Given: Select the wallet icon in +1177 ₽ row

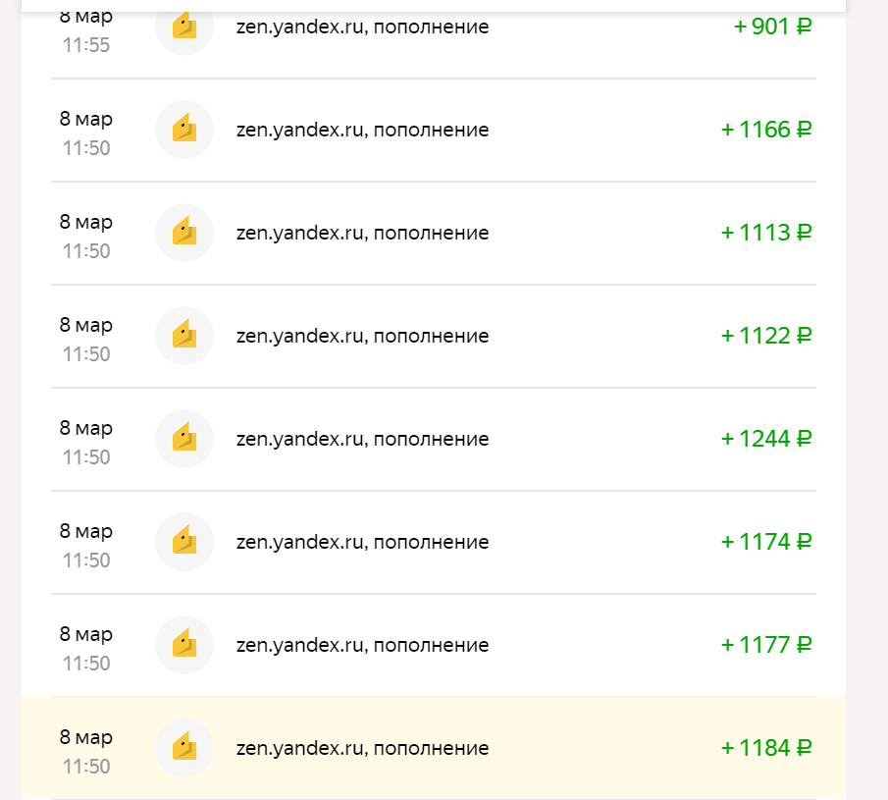Looking at the screenshot, I should pyautogui.click(x=184, y=645).
